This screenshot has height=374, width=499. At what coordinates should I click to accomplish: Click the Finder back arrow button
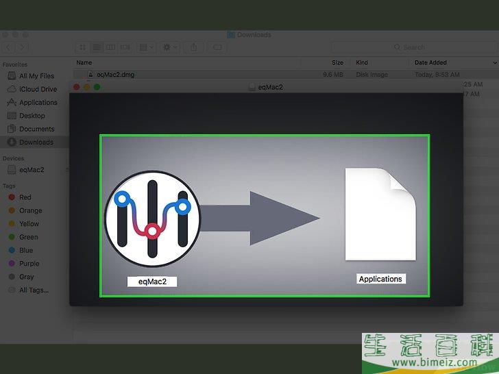tap(9, 47)
